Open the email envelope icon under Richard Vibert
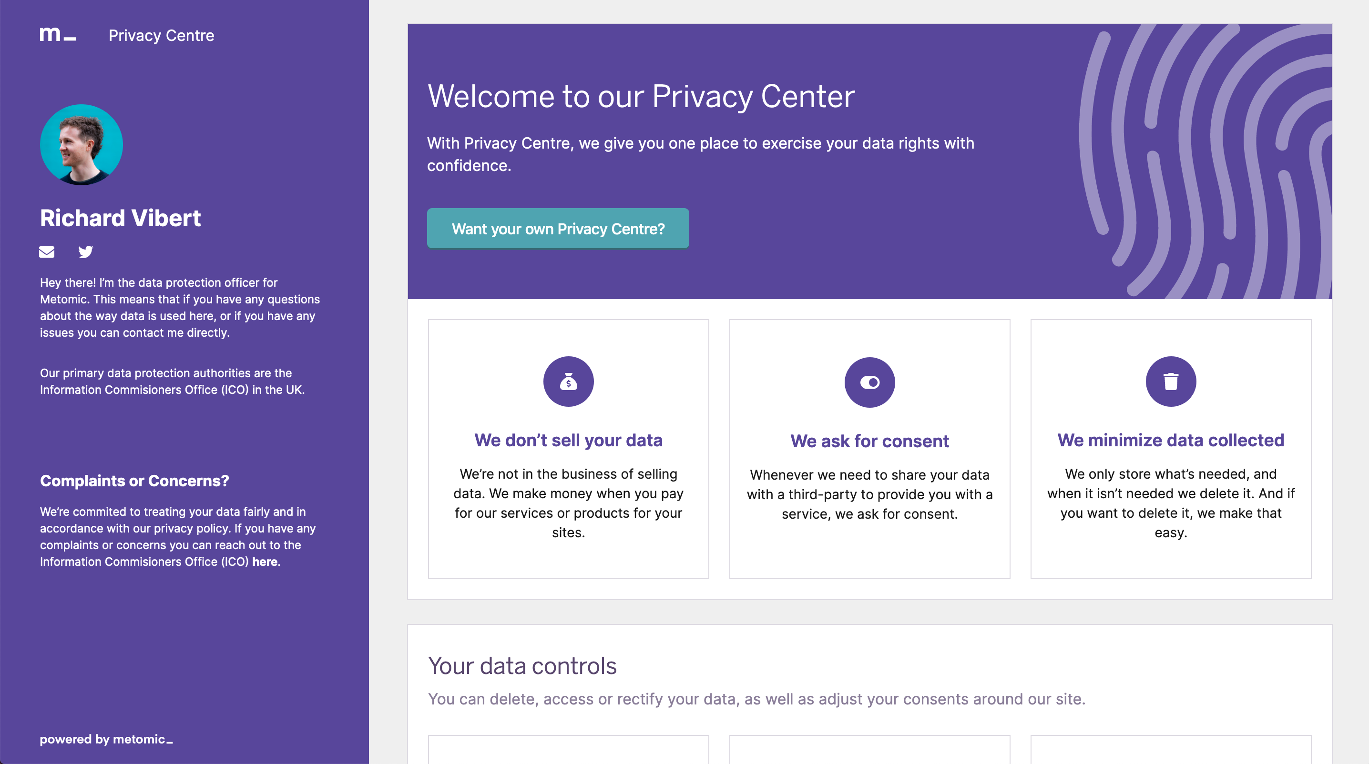The width and height of the screenshot is (1369, 764). point(47,251)
